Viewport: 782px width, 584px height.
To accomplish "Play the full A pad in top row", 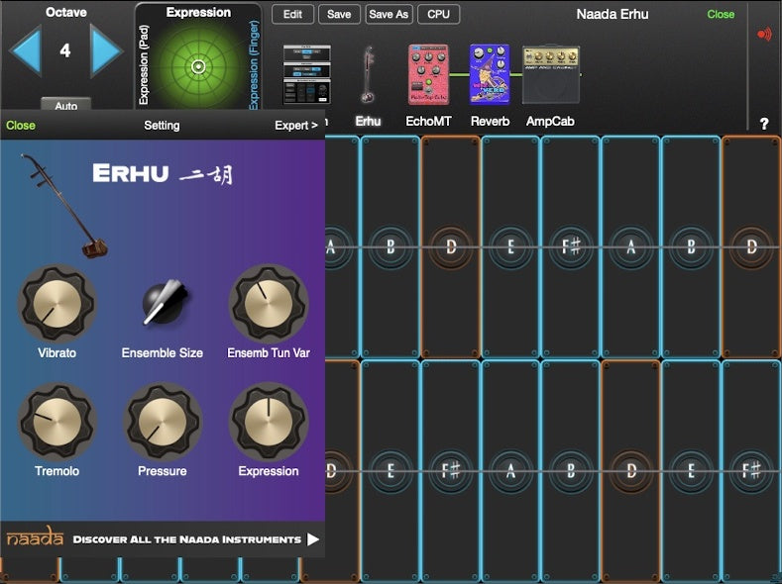I will tap(631, 246).
